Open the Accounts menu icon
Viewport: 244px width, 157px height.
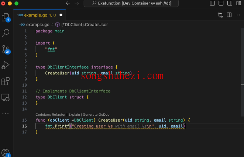(x=6, y=153)
